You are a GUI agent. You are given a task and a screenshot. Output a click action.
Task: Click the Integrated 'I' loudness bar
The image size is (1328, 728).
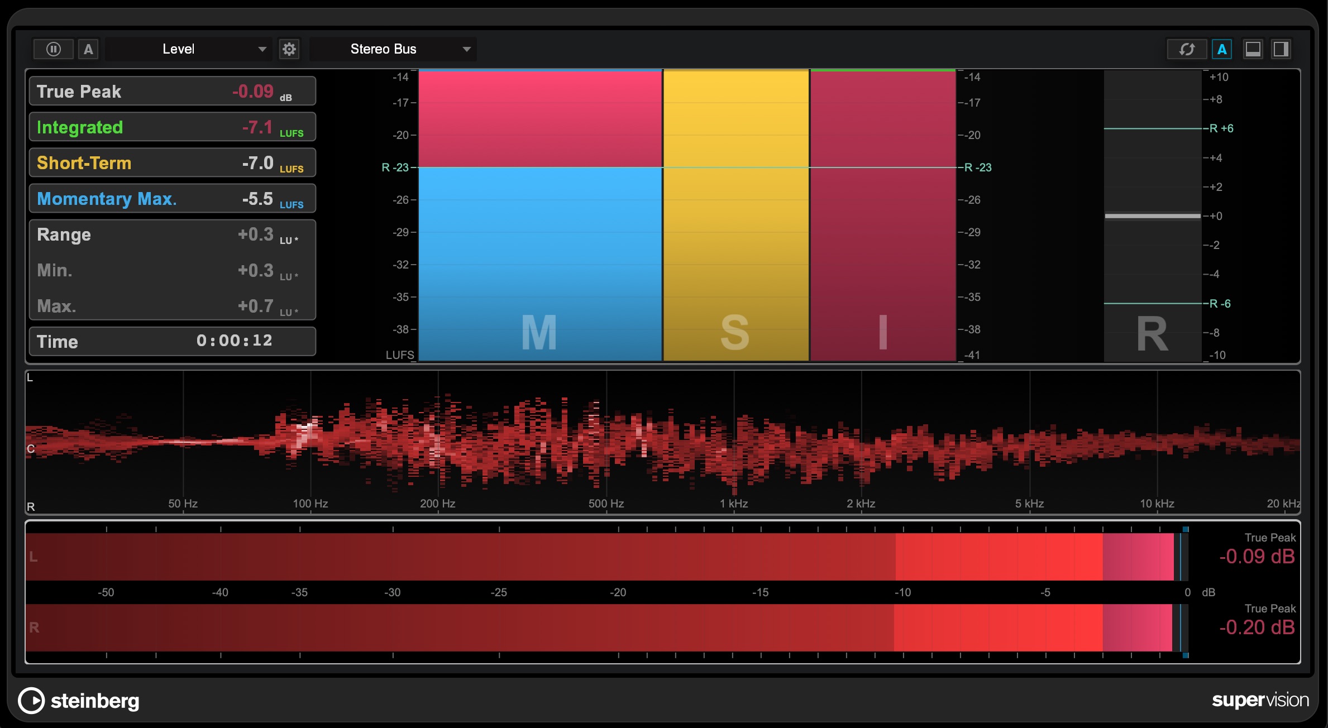click(883, 215)
